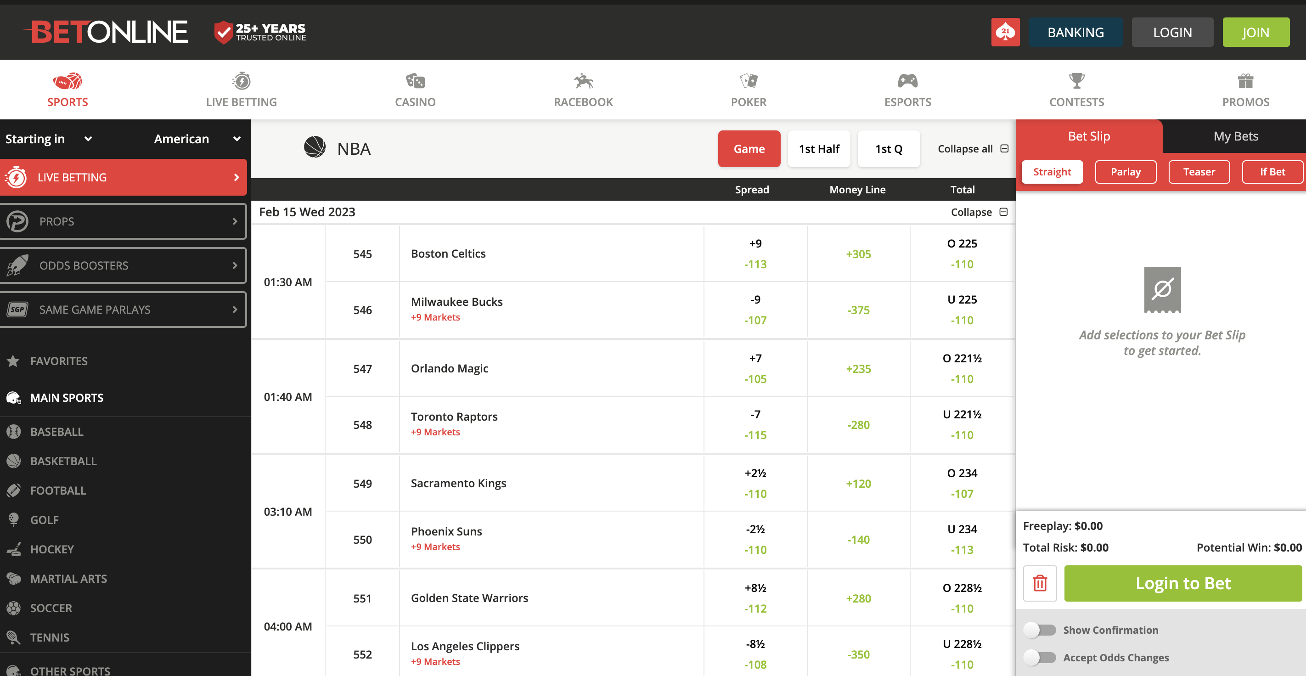This screenshot has height=676, width=1306.
Task: Select Phoenix Suns U 234 total
Action: (x=962, y=540)
